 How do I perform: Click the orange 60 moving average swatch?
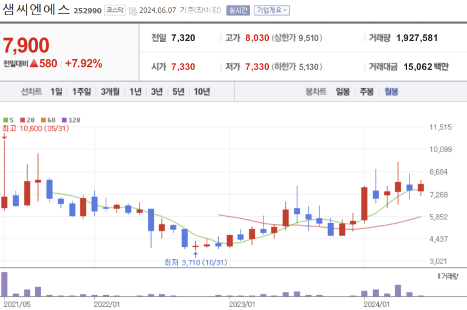tap(43, 120)
